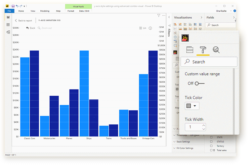Screen dimensions: 248x165
Task: Click the Undo arrow in the title bar
Action: click(17, 6)
